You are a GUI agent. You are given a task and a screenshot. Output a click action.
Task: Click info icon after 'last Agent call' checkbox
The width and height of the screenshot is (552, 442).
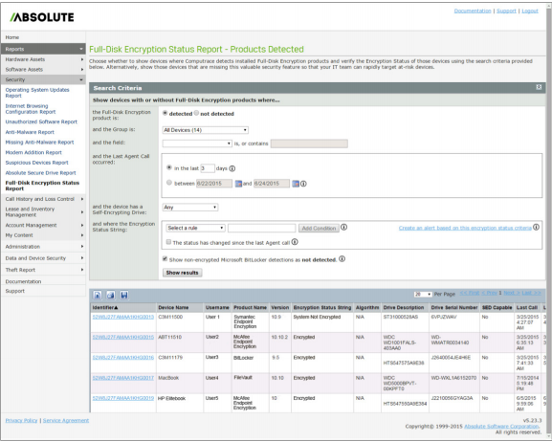tap(295, 242)
